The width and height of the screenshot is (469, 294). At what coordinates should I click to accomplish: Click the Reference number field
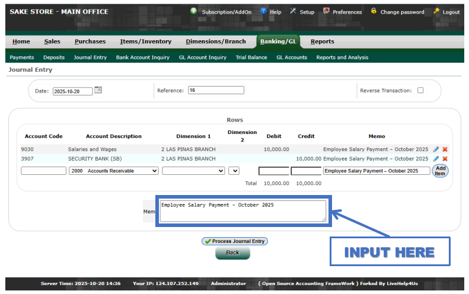click(216, 91)
